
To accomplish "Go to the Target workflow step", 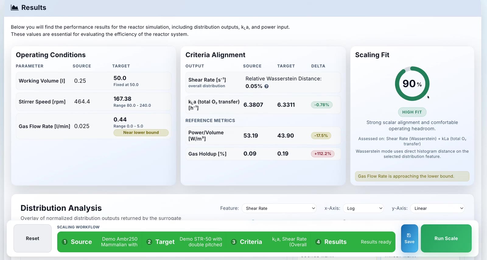I will click(x=184, y=242).
